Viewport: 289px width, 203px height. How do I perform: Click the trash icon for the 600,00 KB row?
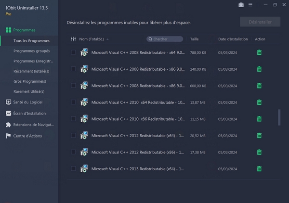(259, 86)
